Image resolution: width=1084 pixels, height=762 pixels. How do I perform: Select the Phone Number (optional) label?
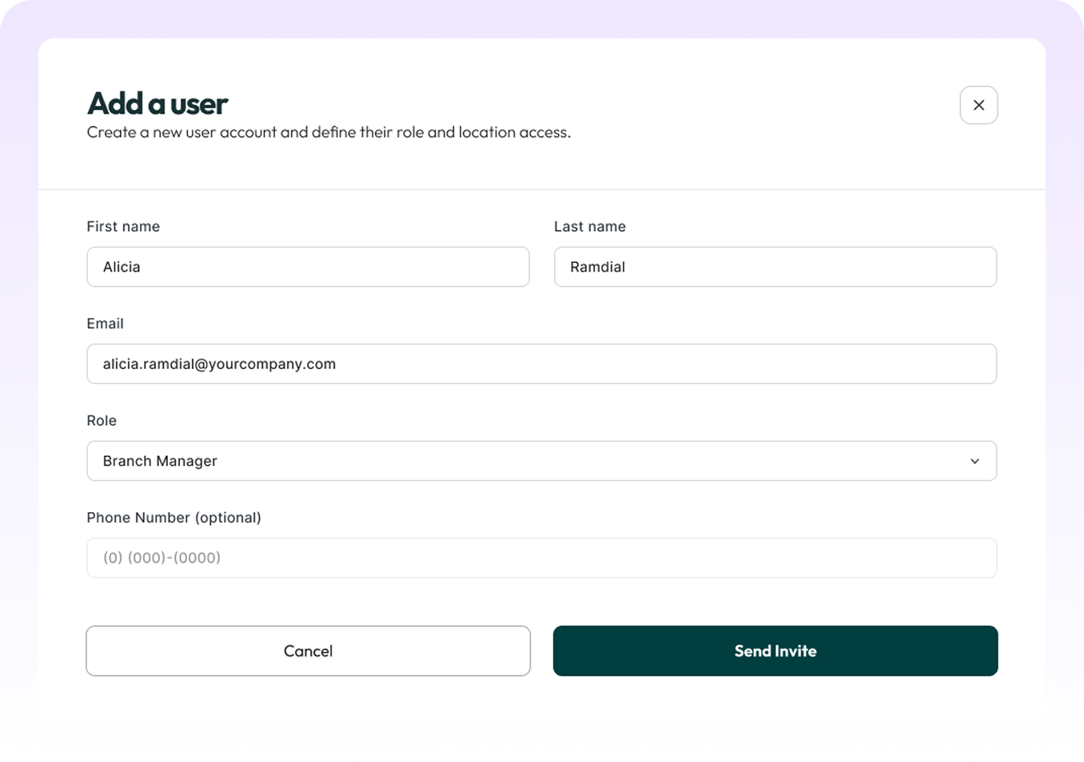click(x=173, y=518)
